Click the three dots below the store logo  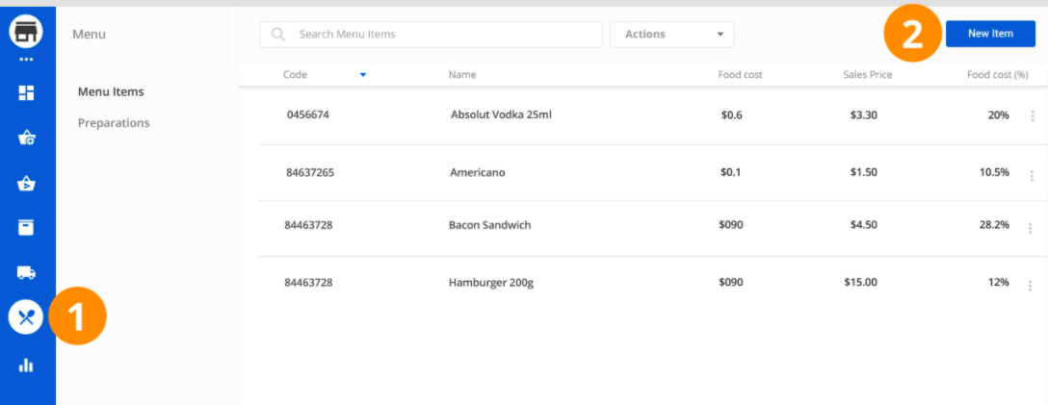pos(27,60)
